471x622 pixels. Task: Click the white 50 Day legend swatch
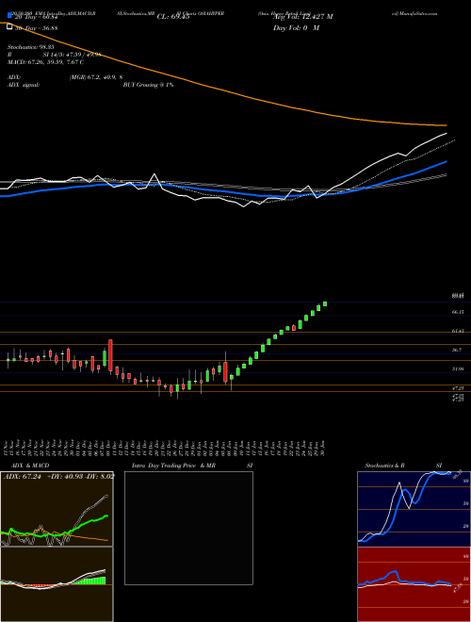tap(10, 27)
